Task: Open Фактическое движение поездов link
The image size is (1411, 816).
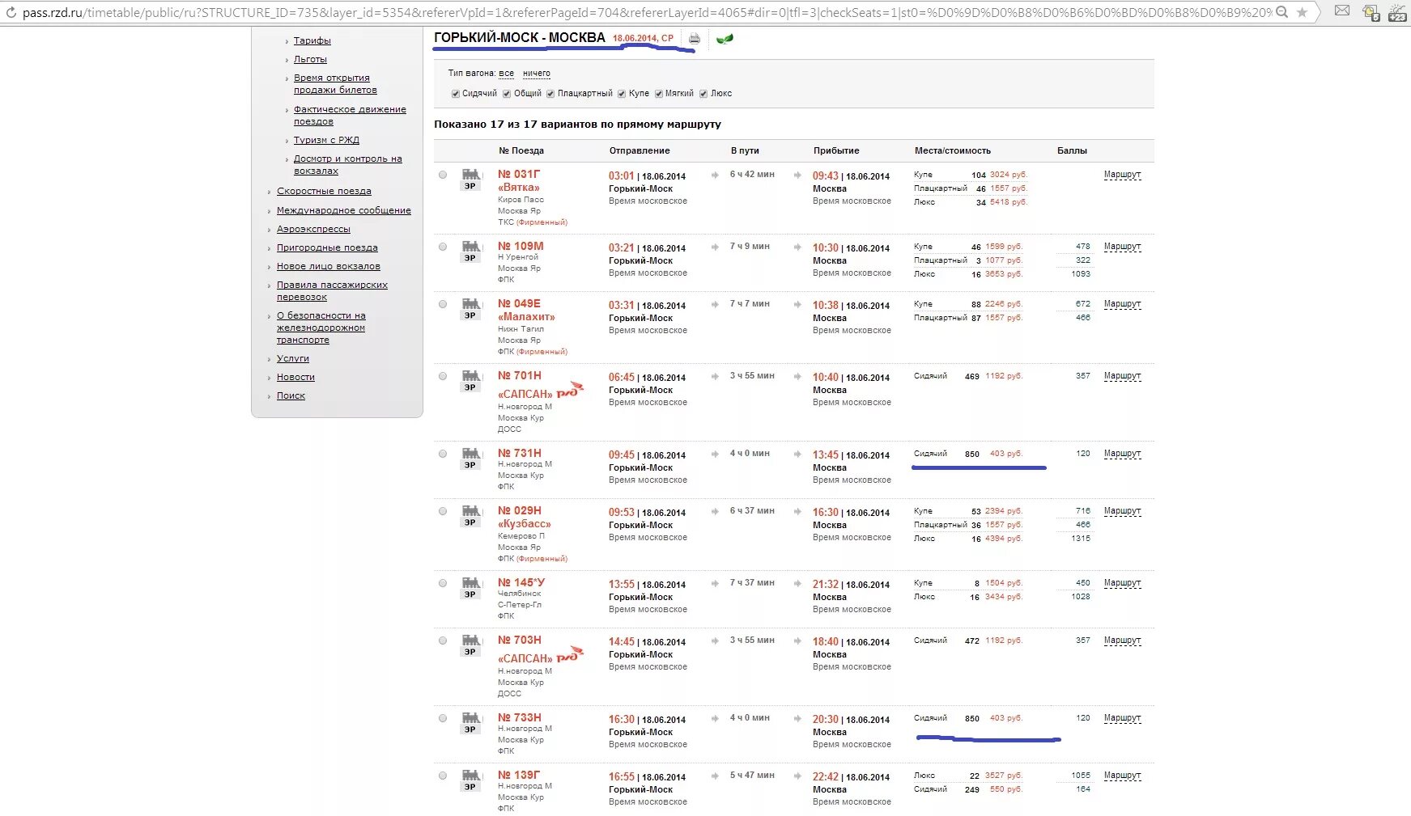Action: click(350, 116)
